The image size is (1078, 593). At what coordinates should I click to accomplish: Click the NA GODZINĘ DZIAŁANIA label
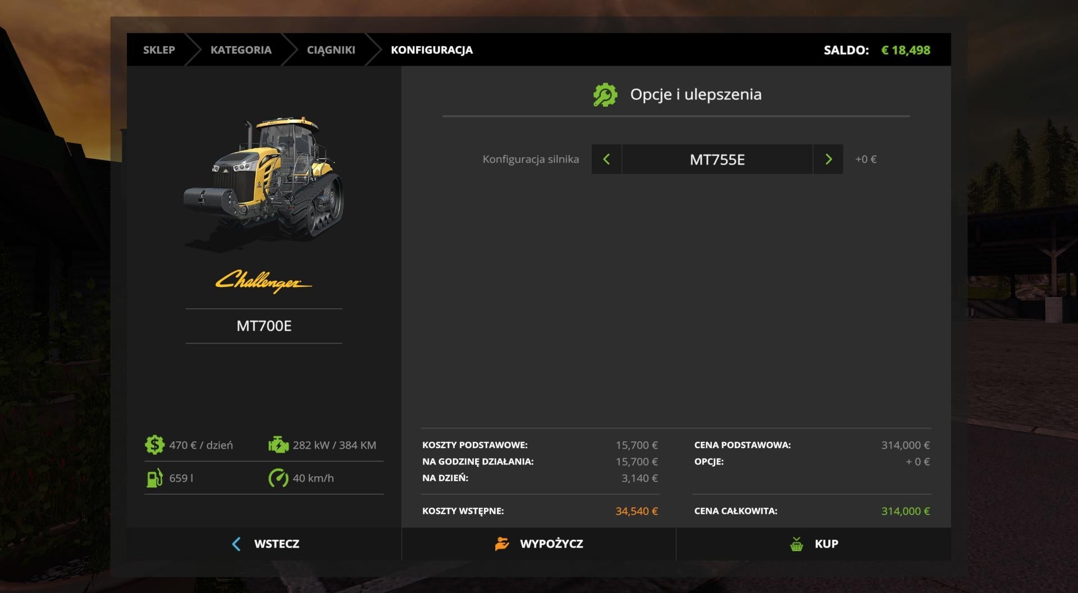coord(478,462)
